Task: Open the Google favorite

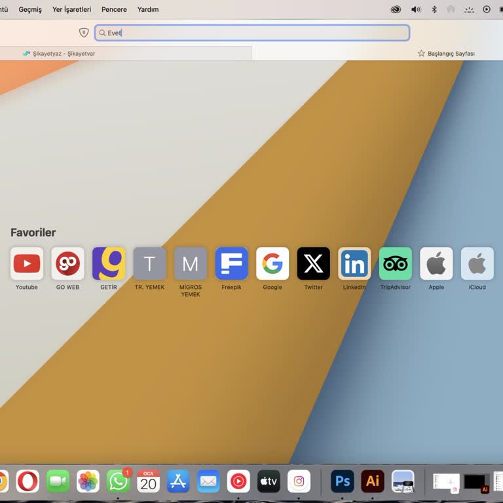Action: tap(272, 263)
